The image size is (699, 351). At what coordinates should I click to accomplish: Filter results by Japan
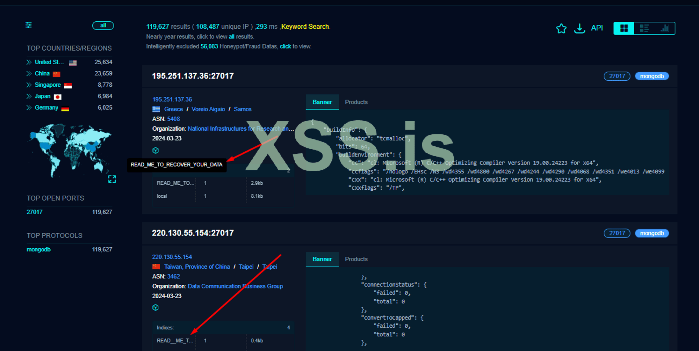[42, 96]
